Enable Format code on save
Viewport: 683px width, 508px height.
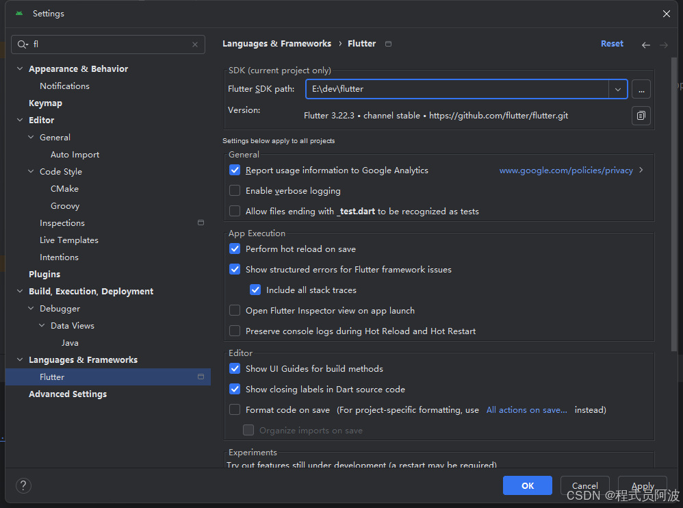point(235,409)
